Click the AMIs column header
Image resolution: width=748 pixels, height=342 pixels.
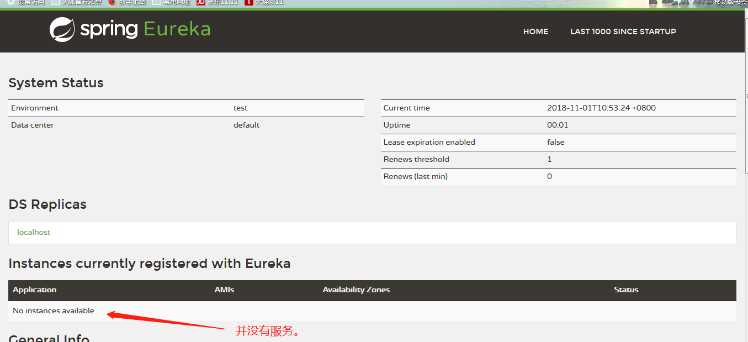pyautogui.click(x=224, y=290)
